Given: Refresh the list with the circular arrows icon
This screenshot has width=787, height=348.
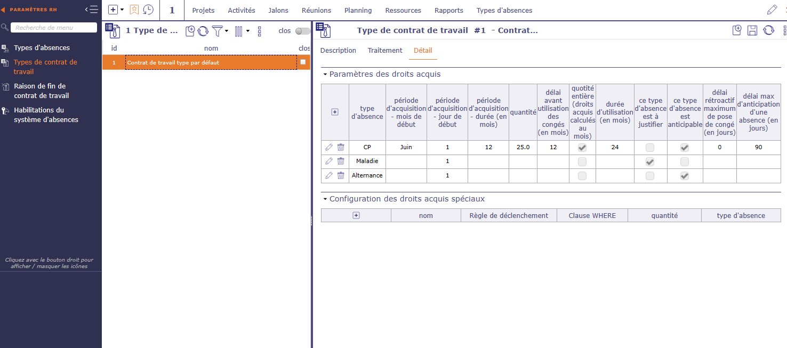Looking at the screenshot, I should [203, 31].
